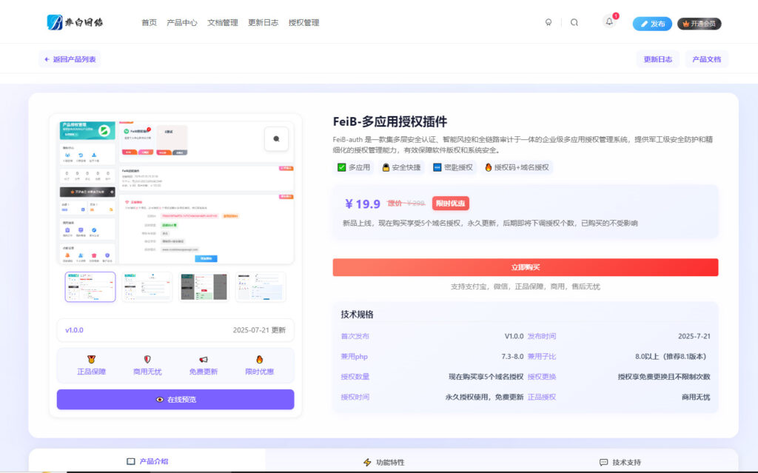Open the 产品文档 button
This screenshot has width=758, height=473.
(x=706, y=59)
